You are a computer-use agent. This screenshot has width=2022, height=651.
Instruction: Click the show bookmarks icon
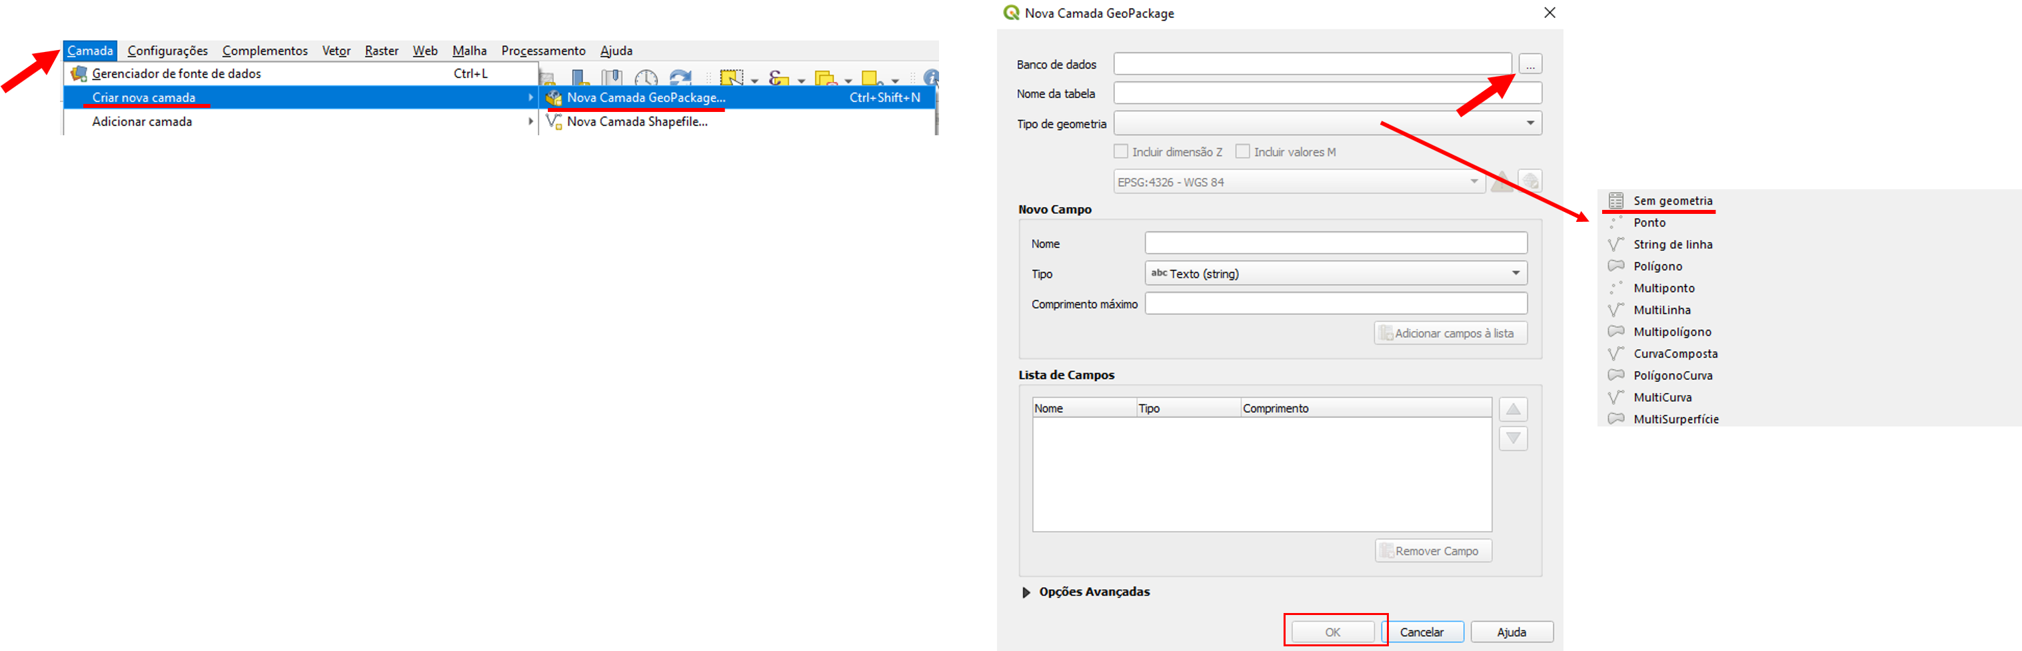(x=612, y=78)
